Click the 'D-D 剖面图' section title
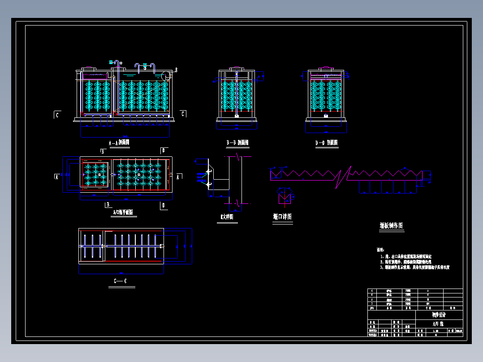Image resolution: width=483 pixels, height=362 pixels. (327, 142)
